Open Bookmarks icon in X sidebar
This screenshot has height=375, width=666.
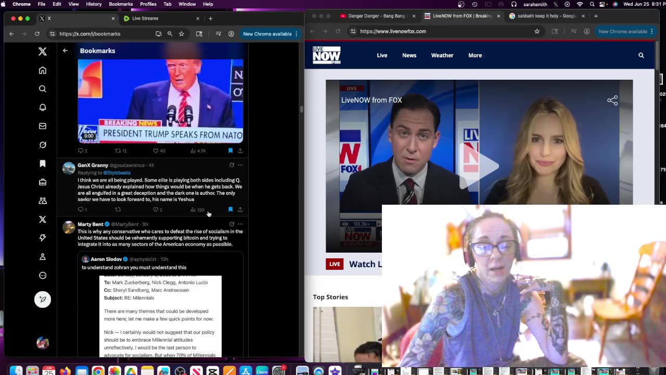[x=43, y=164]
